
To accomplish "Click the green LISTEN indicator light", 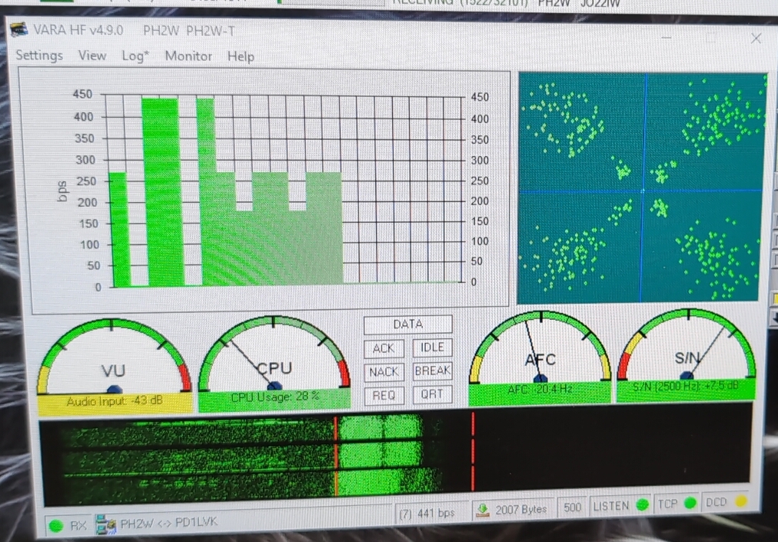I will point(641,506).
